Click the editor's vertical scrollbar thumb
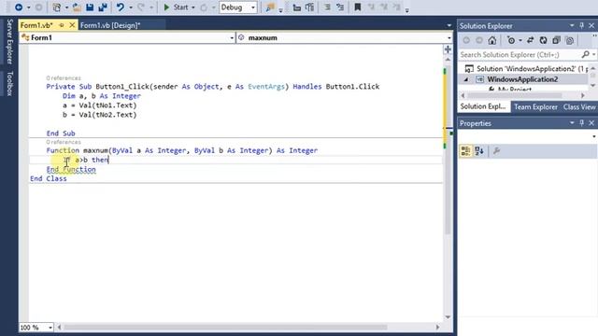Image resolution: width=598 pixels, height=336 pixels. point(448,150)
